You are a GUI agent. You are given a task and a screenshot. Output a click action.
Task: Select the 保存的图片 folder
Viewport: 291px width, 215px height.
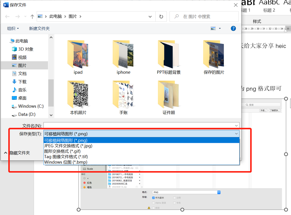click(214, 57)
